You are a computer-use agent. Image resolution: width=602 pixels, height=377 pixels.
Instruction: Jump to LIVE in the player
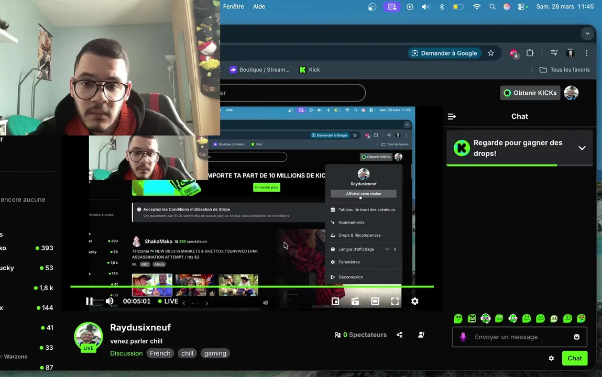click(168, 301)
